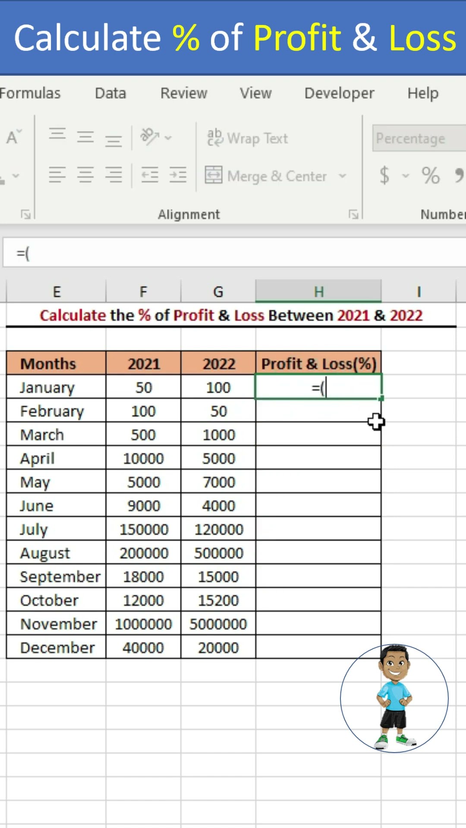Click the Bottom Align icon
The width and height of the screenshot is (466, 828).
tap(113, 141)
